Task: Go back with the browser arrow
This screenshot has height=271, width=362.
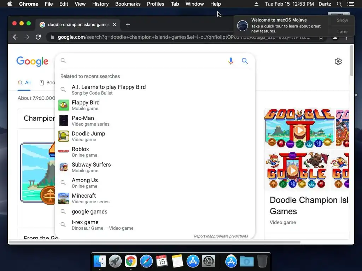Action: (x=16, y=37)
